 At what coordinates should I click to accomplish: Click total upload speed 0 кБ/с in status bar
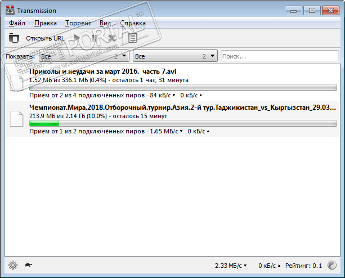[x=267, y=266]
